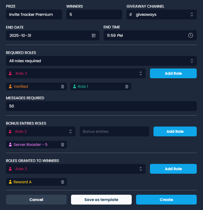
Task: Click the Reward A role person icon
Action: click(10, 182)
